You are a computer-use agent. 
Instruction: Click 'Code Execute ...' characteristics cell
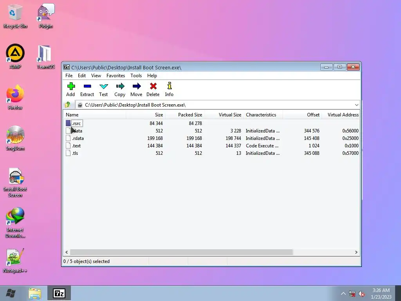[262, 146]
